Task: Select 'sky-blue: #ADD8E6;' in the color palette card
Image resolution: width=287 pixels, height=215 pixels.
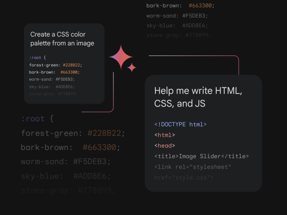Action: click(52, 87)
